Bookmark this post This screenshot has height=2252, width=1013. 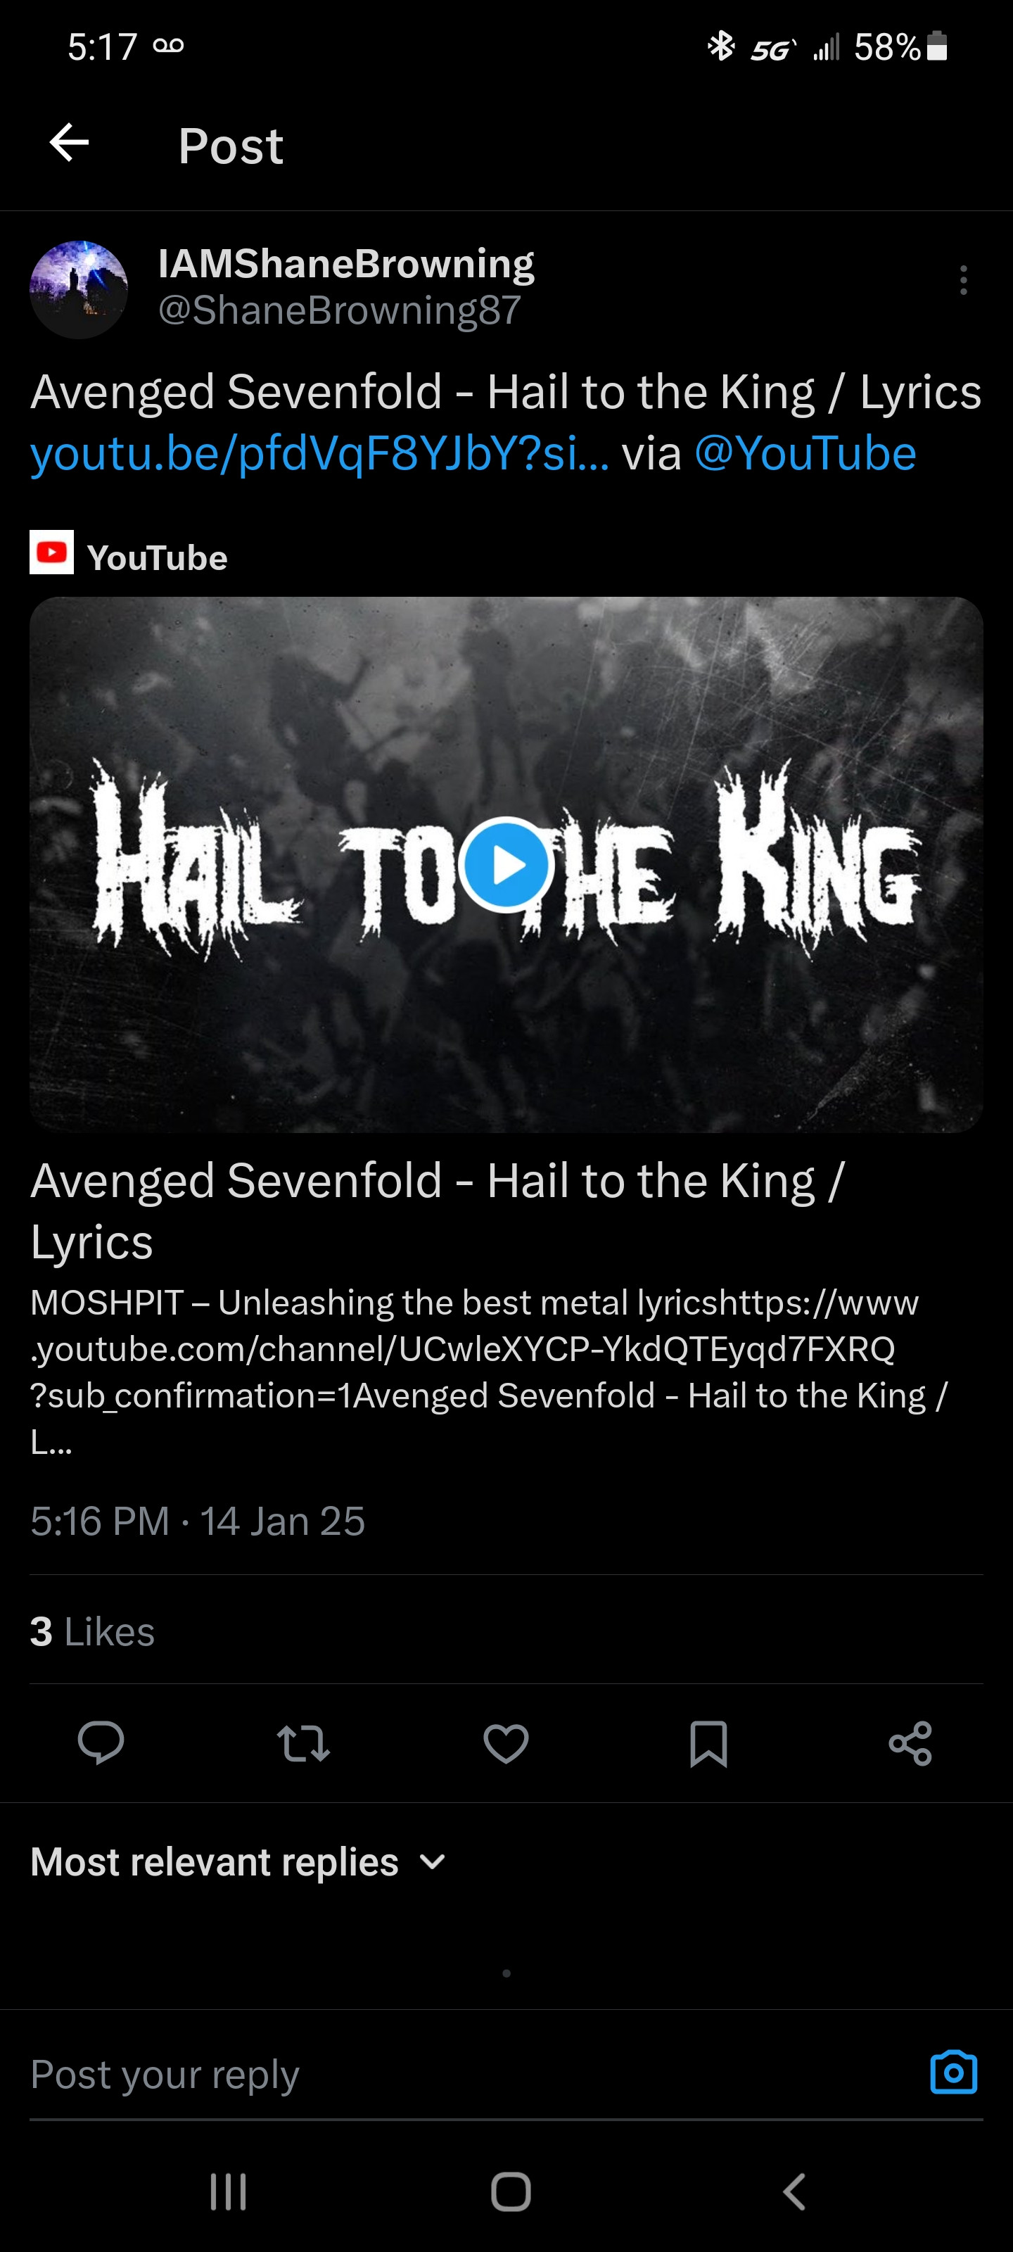(708, 1743)
